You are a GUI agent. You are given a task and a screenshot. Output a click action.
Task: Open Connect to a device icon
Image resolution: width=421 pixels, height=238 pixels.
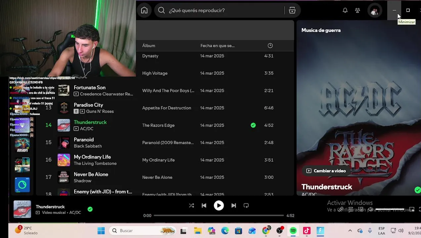361,210
